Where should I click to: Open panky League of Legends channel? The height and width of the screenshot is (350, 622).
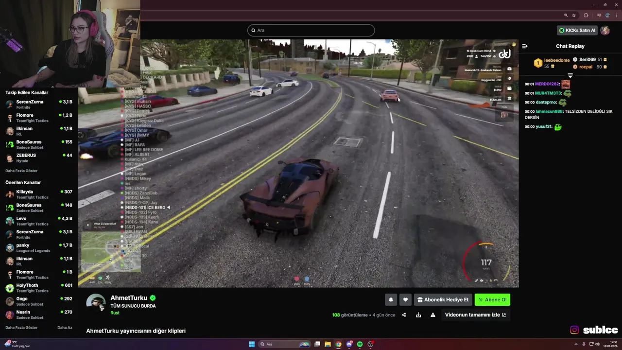pyautogui.click(x=39, y=248)
